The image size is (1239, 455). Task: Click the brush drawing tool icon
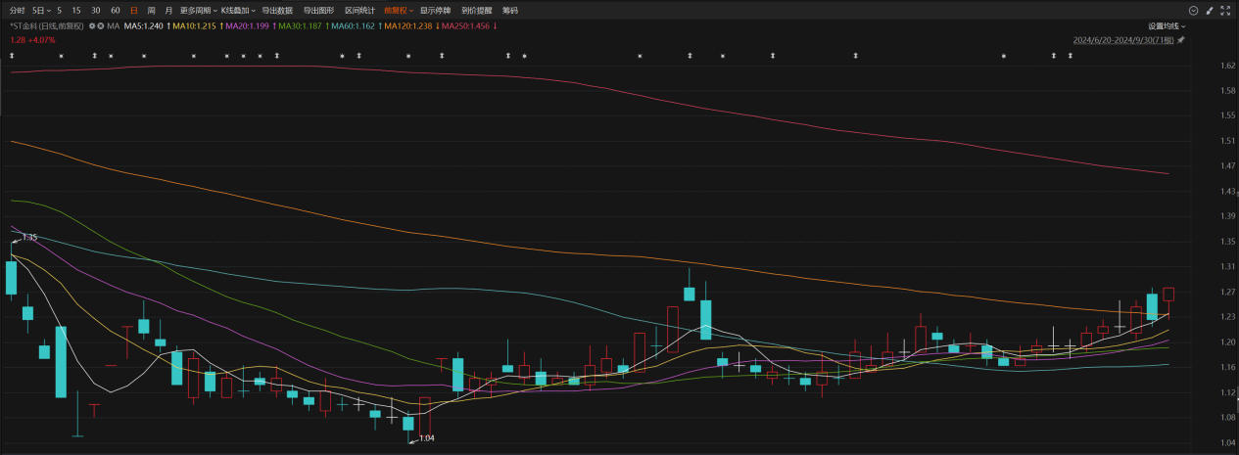coord(1209,10)
